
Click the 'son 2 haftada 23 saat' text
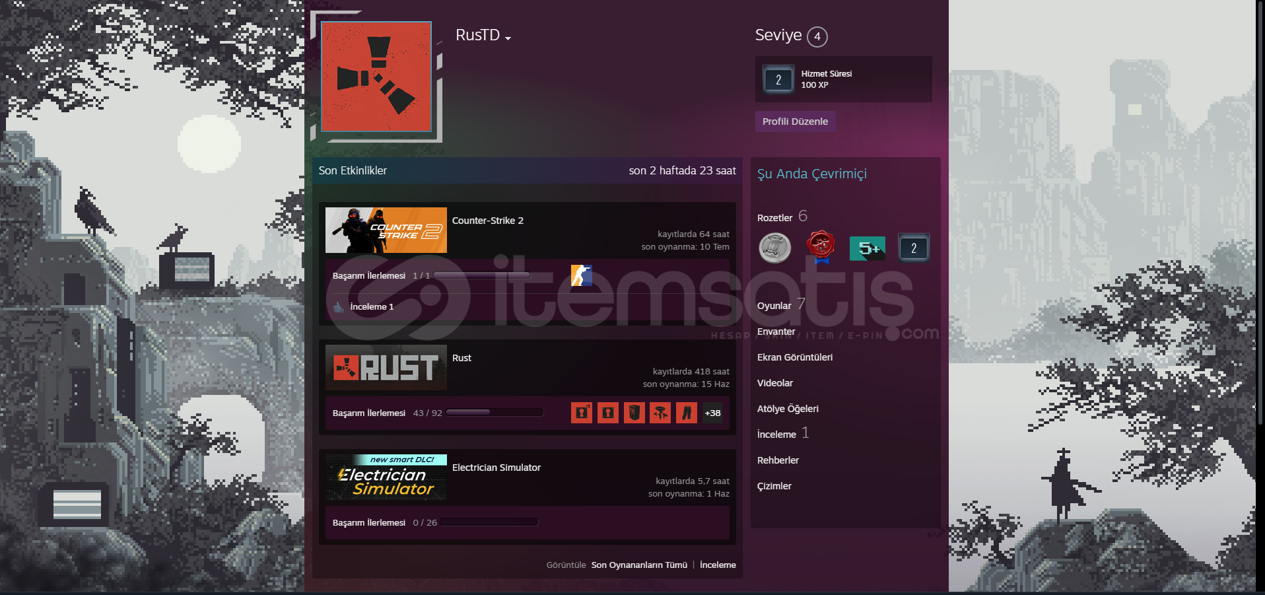pos(682,170)
